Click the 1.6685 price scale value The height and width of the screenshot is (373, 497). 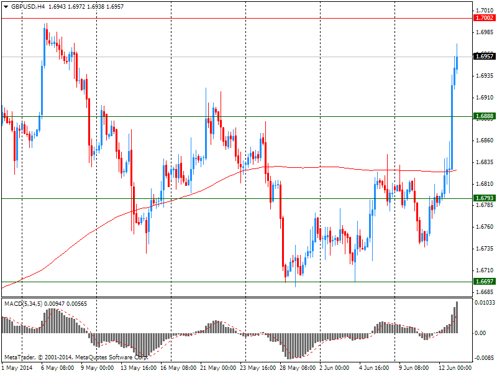click(x=485, y=292)
